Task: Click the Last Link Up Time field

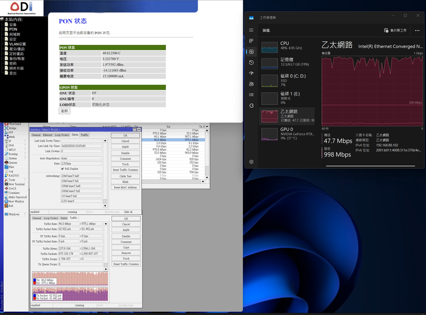Action: click(x=81, y=146)
